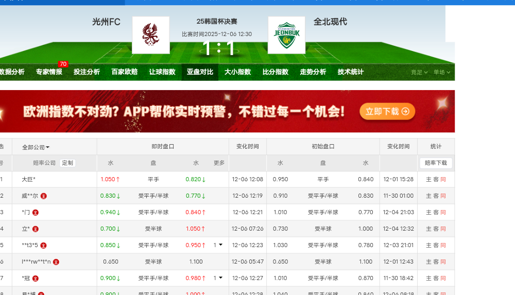515x295 pixels.
Task: Expand the 竞足 dropdown in the nav bar
Action: [419, 73]
